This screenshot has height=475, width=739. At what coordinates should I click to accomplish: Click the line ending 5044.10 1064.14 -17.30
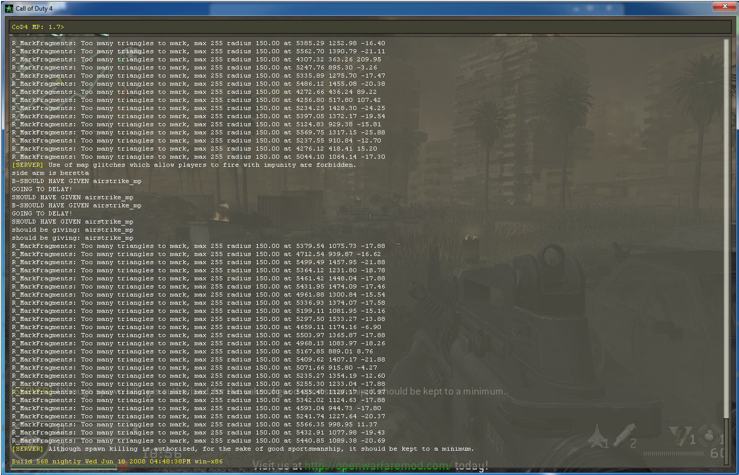(x=198, y=157)
